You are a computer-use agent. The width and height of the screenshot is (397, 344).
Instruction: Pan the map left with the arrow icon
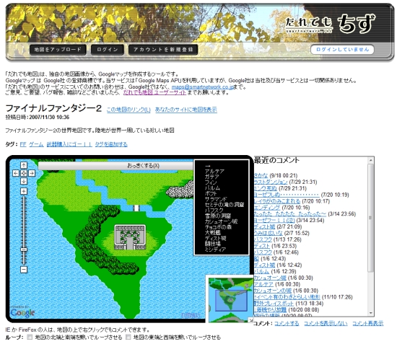16,173
